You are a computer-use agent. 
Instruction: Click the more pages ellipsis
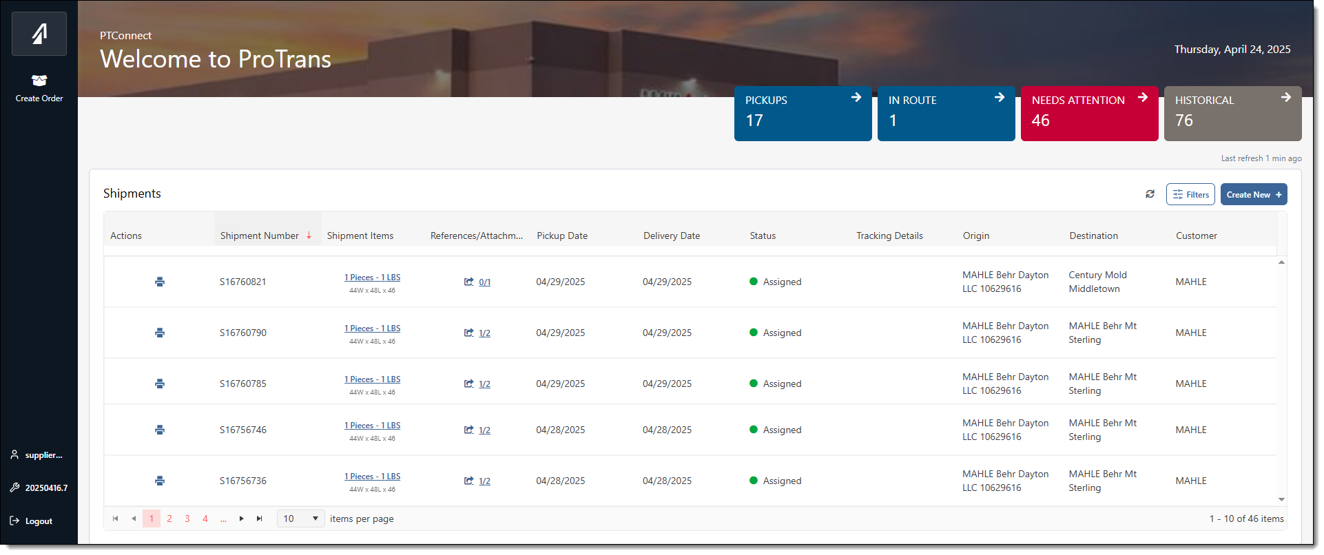pyautogui.click(x=223, y=519)
